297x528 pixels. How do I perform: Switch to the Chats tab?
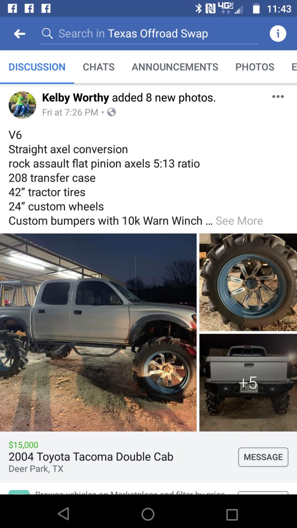coord(99,67)
